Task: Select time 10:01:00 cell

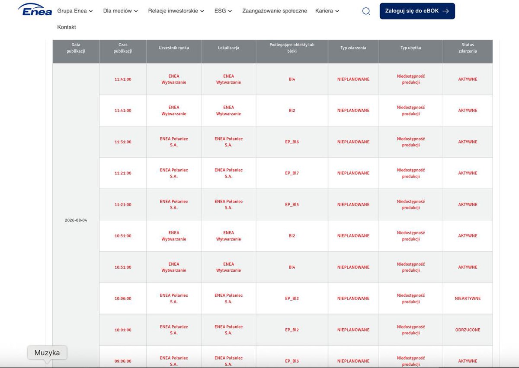Action: point(123,330)
